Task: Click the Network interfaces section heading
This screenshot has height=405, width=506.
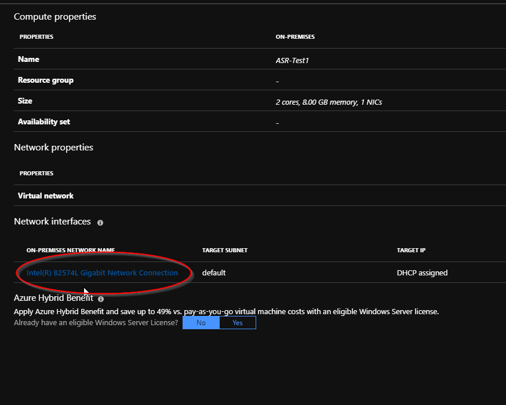Action: coord(52,222)
